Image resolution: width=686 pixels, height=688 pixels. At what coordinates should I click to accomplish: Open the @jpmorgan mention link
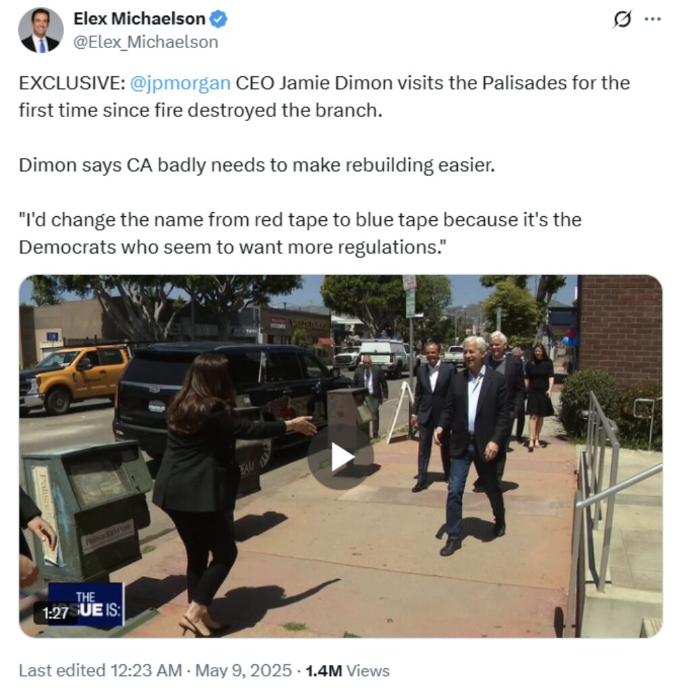pyautogui.click(x=180, y=83)
